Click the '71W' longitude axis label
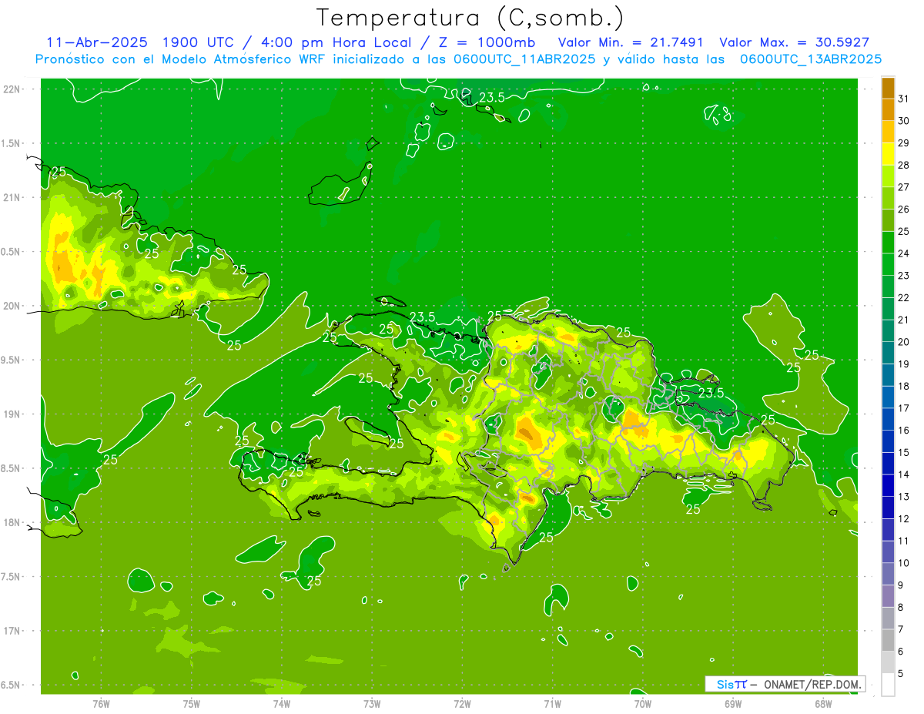Viewport: 924px width, 714px height. point(552,704)
